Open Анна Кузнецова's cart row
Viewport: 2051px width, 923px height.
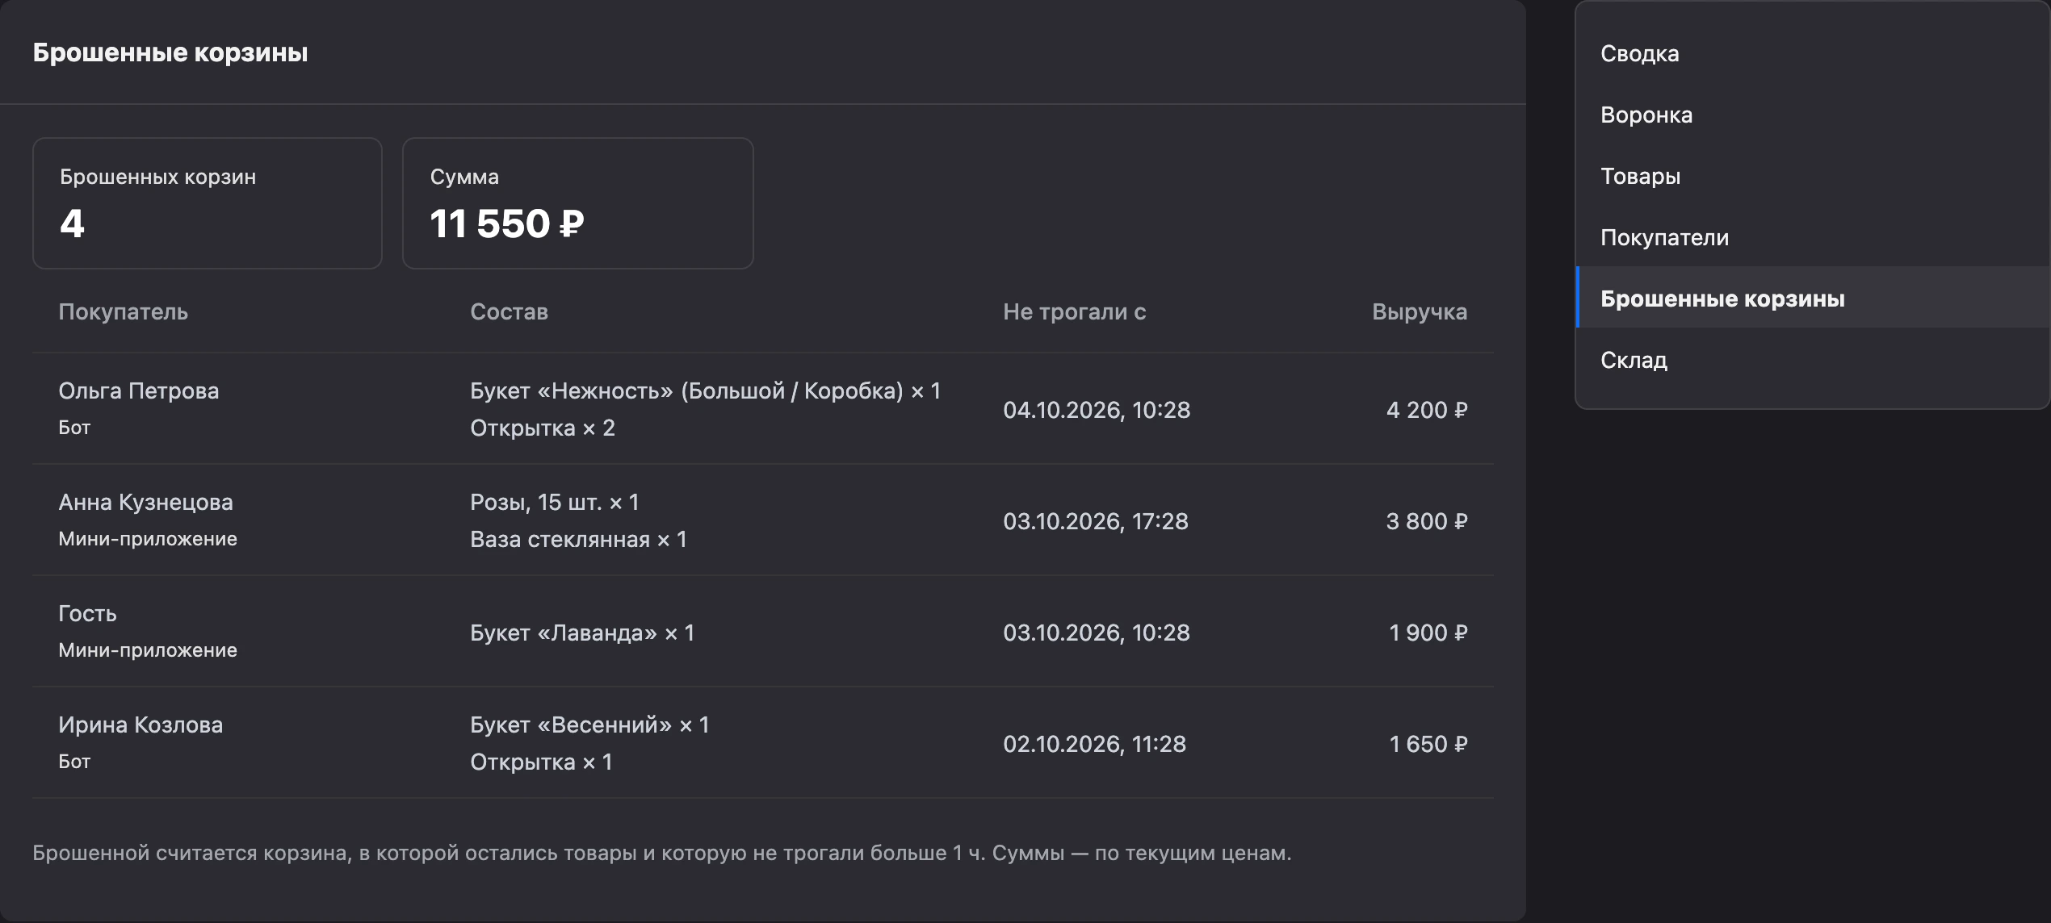click(763, 520)
